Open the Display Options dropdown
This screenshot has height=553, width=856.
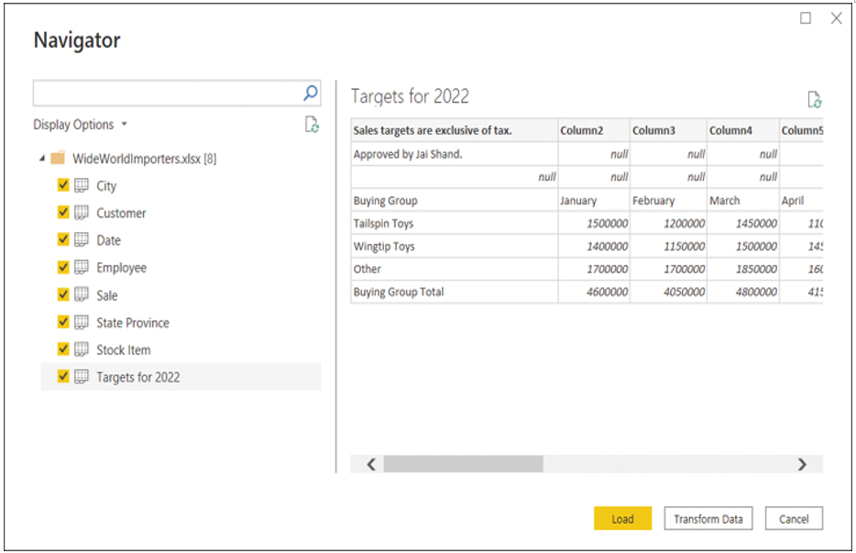pyautogui.click(x=81, y=125)
